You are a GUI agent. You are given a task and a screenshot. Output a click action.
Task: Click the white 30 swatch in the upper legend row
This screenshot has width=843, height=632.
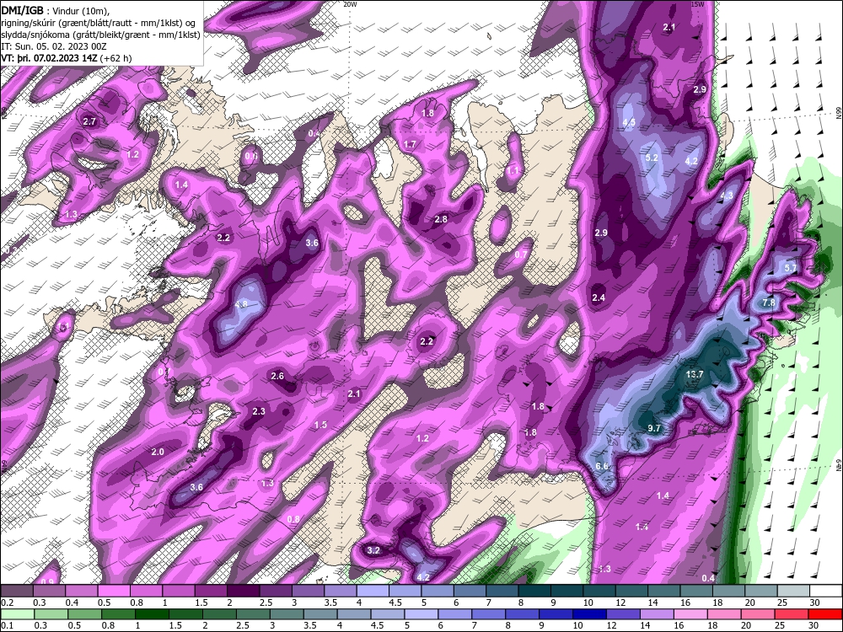click(826, 591)
